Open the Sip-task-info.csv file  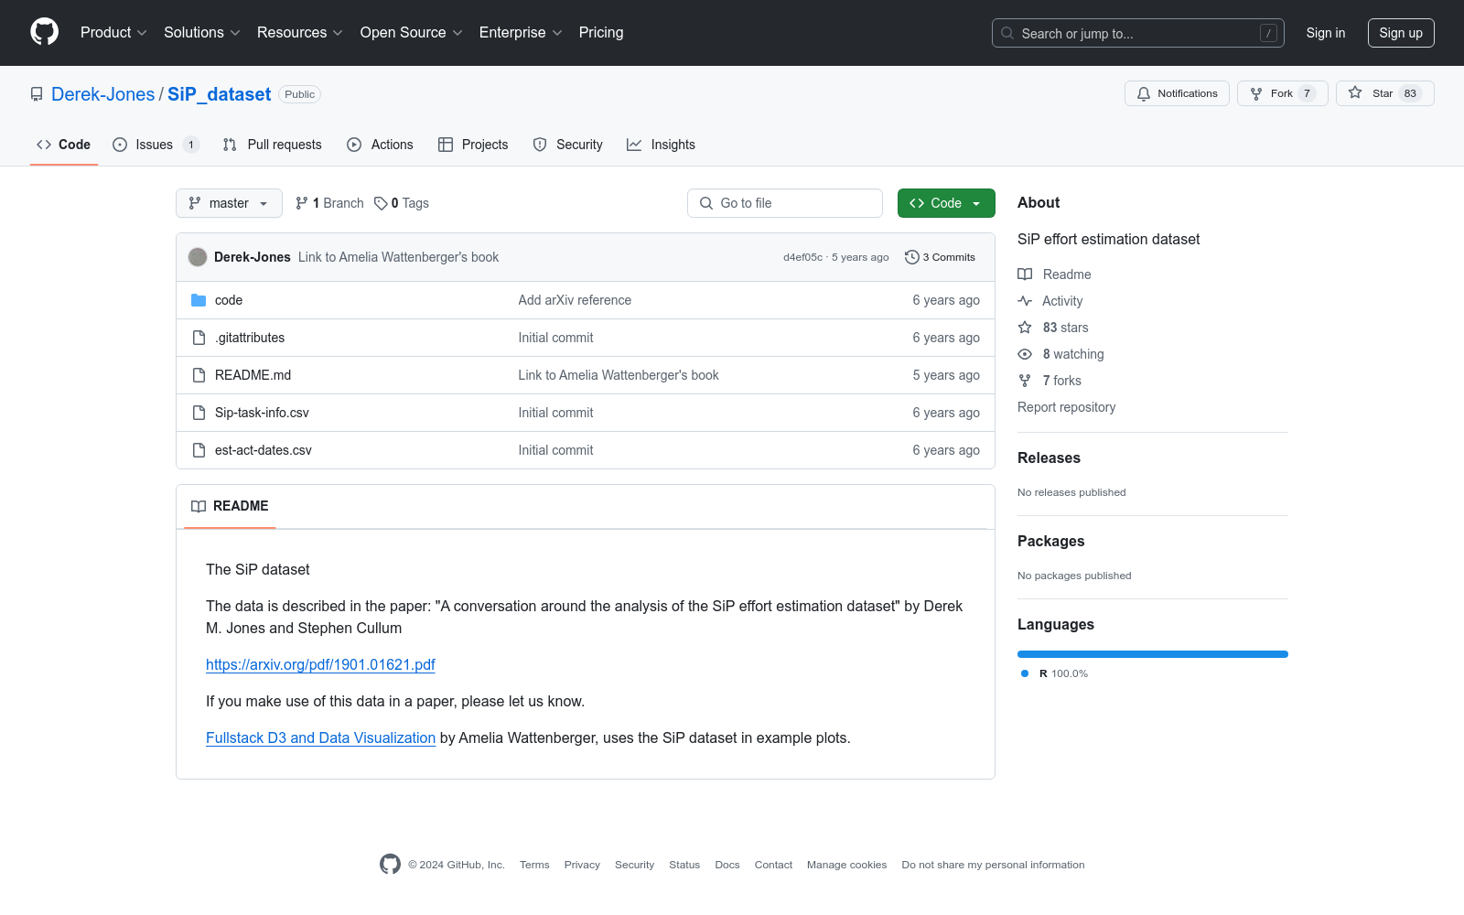coord(262,413)
